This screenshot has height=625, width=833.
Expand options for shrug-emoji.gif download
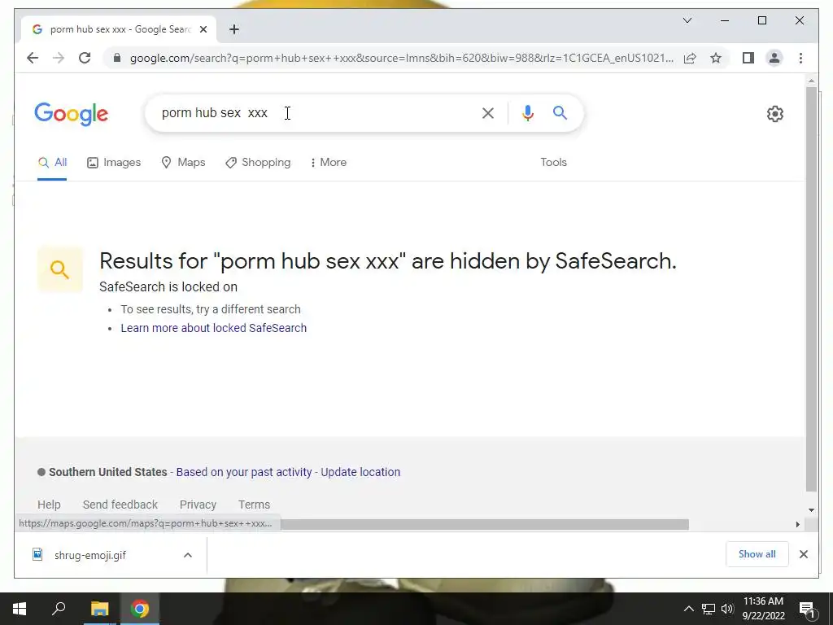pos(188,555)
